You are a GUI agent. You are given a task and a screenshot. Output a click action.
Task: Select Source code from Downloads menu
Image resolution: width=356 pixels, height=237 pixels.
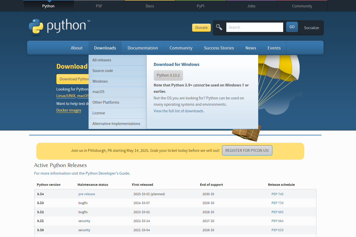[x=117, y=71]
